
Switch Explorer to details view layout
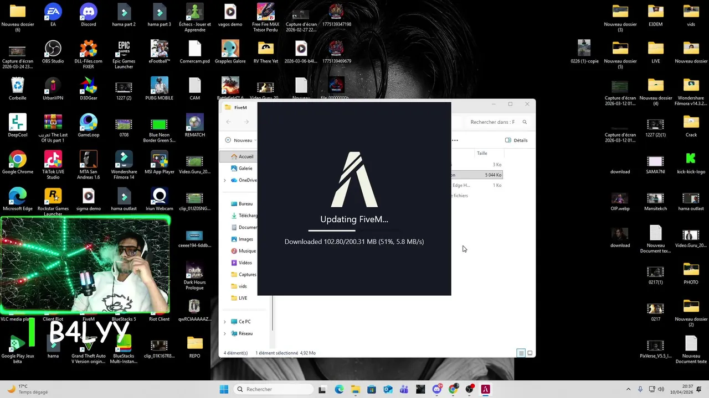(521, 353)
